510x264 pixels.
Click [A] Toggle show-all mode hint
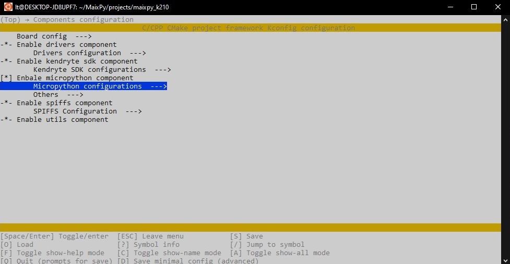tap(280, 253)
